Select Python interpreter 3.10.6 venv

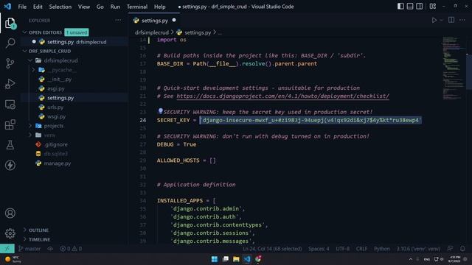tap(418, 249)
